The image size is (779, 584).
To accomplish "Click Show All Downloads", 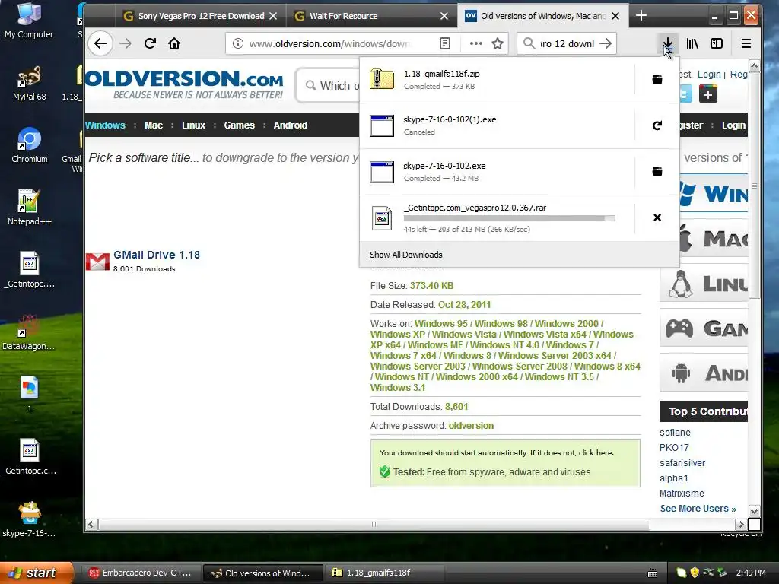I will (x=406, y=255).
